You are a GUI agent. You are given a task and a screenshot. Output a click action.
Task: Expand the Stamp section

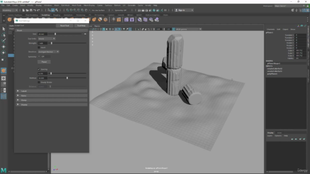click(x=52, y=100)
